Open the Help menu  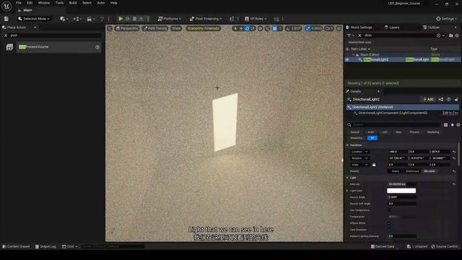pos(114,3)
